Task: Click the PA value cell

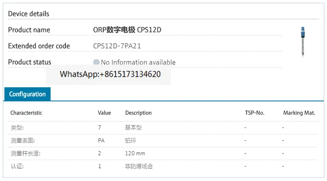Action: (101, 141)
